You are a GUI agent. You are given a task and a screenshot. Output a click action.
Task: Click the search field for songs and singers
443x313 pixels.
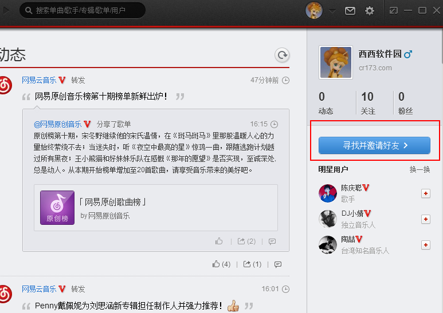click(x=83, y=11)
